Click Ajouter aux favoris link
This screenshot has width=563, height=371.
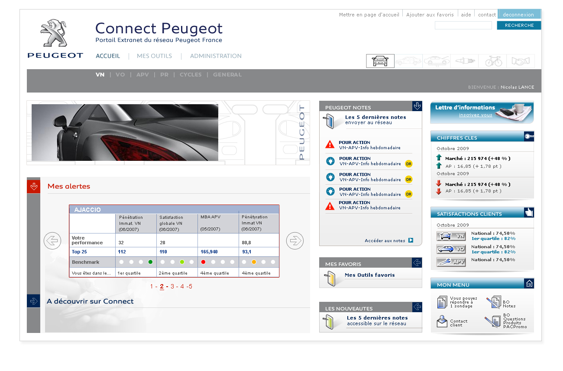430,15
